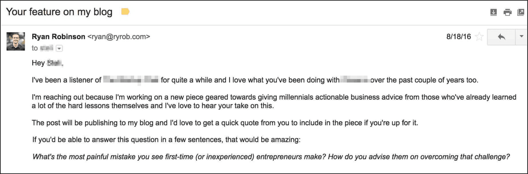The height and width of the screenshot is (174, 528).
Task: Click the "Hey" greeting line
Action: tap(38, 63)
